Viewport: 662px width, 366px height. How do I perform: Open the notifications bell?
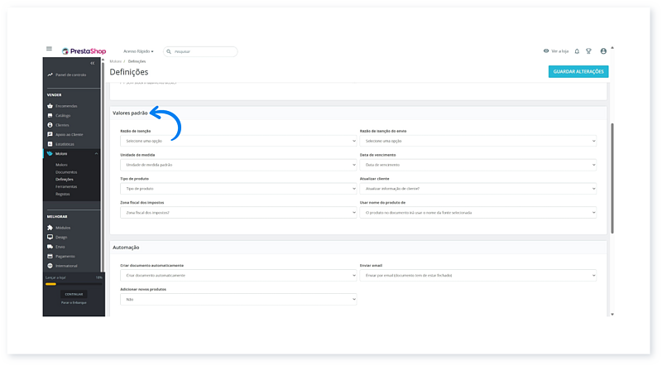[x=577, y=51]
